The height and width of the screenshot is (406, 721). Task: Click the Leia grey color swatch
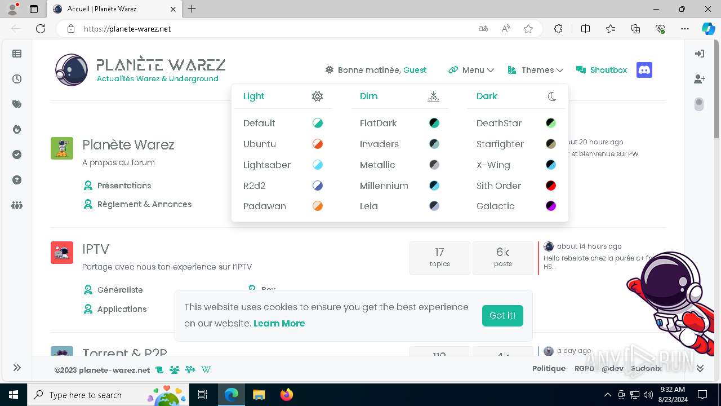tap(434, 206)
